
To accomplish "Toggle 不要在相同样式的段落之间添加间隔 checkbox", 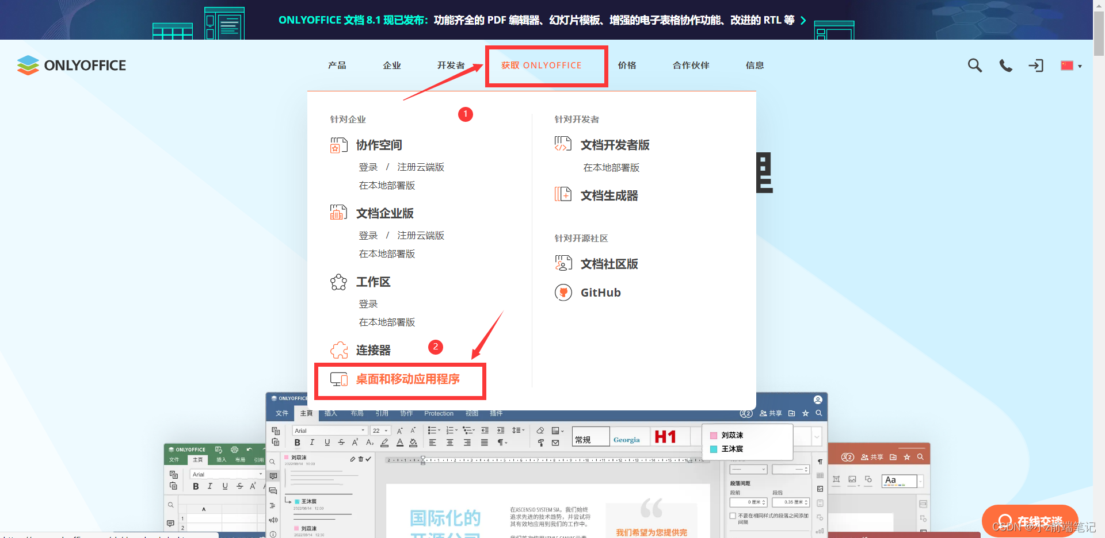I will pos(733,516).
